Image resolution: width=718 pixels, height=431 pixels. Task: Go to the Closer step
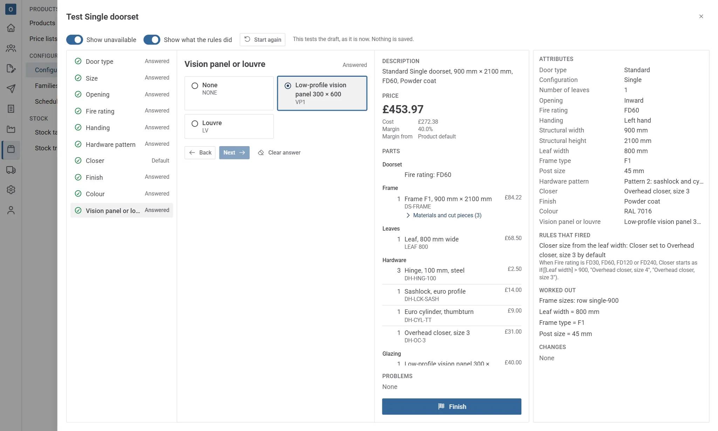pyautogui.click(x=122, y=160)
